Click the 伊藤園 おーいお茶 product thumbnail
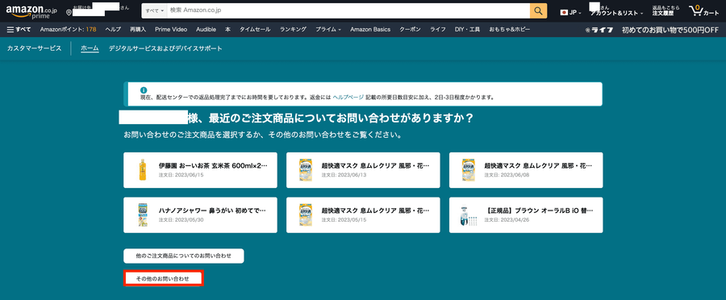726x300 pixels. coord(143,170)
